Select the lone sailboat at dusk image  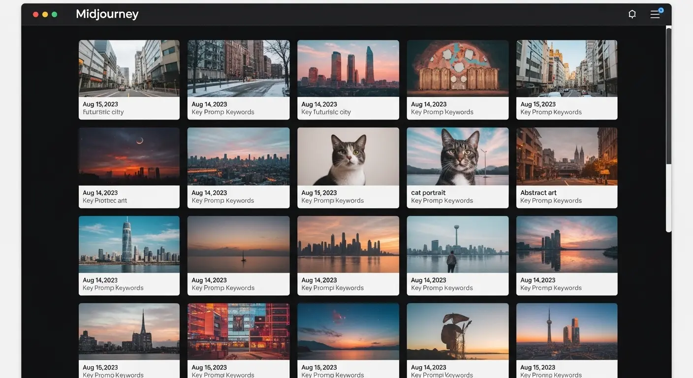pos(238,244)
